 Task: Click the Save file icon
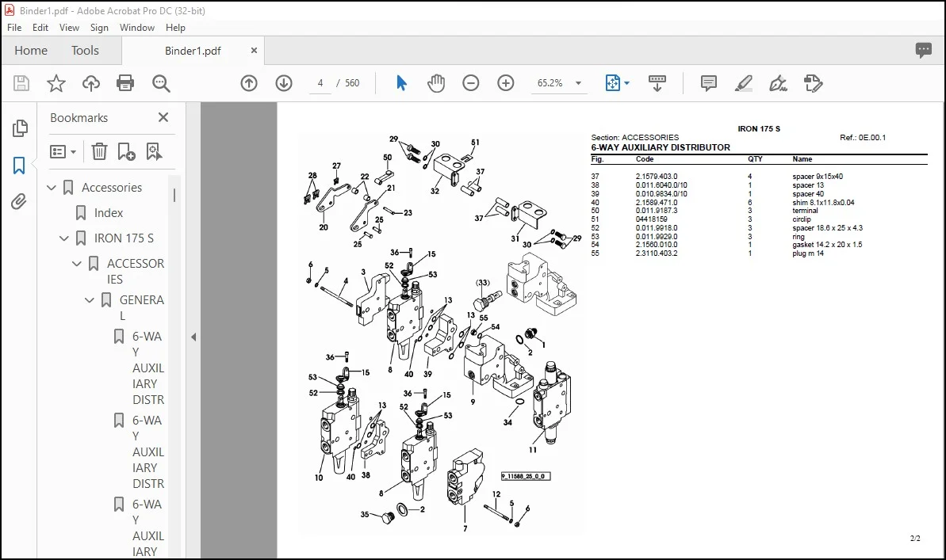click(x=21, y=83)
